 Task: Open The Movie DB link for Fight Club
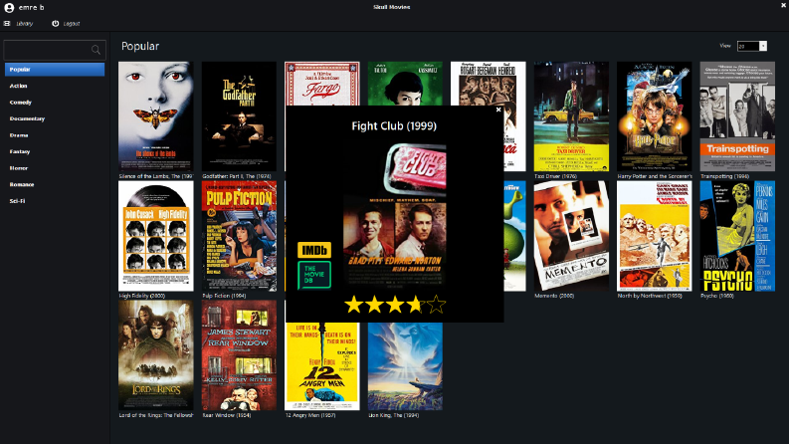[314, 275]
